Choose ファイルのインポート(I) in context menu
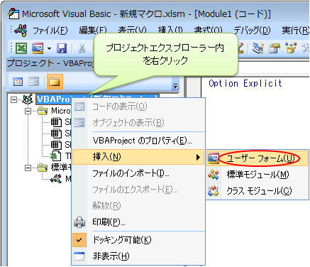Screen dimensions: 310x267 (138, 173)
